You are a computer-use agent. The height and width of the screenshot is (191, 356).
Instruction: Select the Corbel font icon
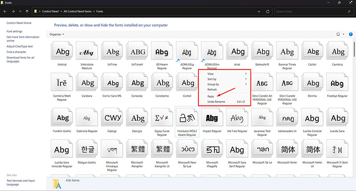(x=187, y=82)
